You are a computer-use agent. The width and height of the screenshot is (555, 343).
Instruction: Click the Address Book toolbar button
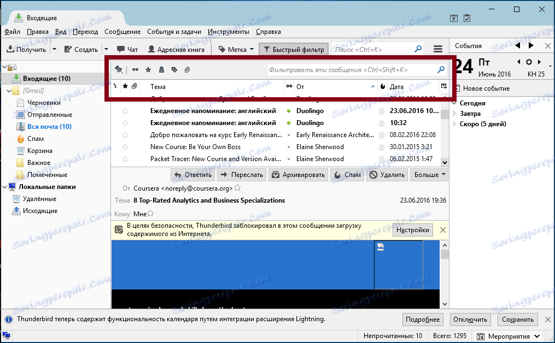(x=176, y=50)
